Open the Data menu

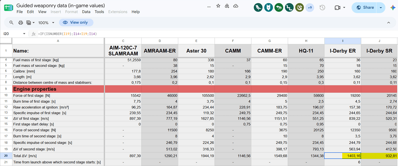(86, 11)
